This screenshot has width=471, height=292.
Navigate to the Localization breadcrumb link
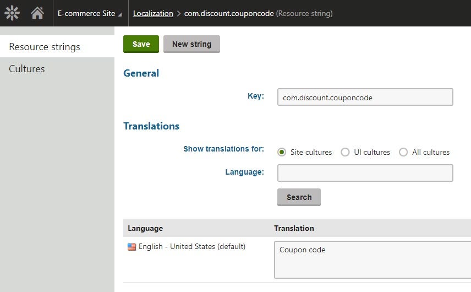[153, 13]
